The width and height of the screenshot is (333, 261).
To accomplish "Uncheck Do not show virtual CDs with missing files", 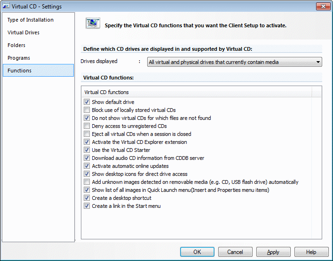I will pyautogui.click(x=87, y=118).
